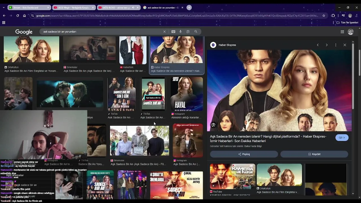
Task: Open the YouTube Kamera Arkası related image
Action: (x=232, y=176)
